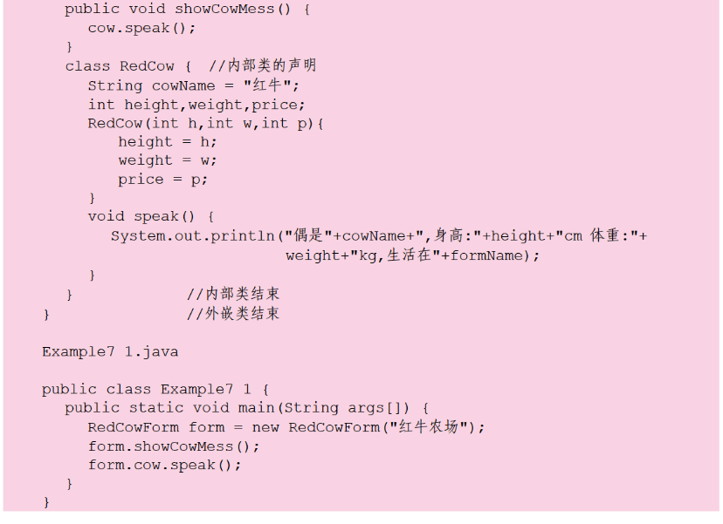Click the System.out.println statement line

click(x=379, y=236)
